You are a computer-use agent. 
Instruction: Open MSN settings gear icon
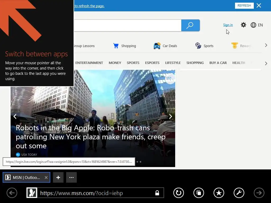243,25
